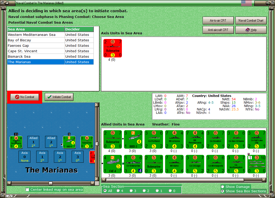Select the CV Enterprise carrier counter

click(133, 164)
